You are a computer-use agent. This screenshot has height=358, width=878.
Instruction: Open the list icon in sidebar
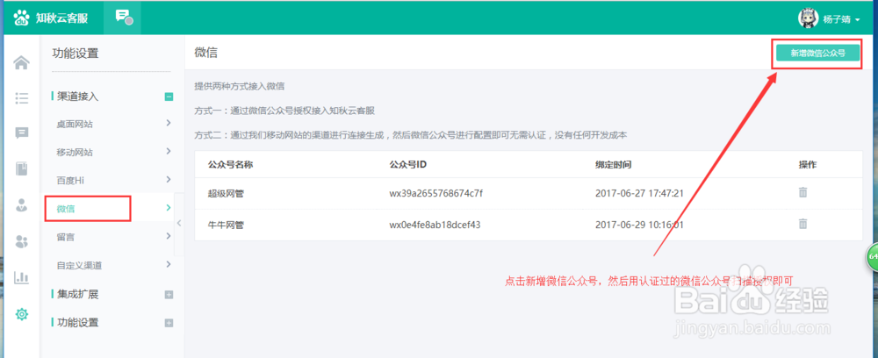[x=21, y=98]
